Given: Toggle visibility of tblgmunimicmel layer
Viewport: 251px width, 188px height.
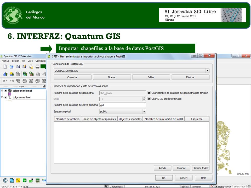Looking at the screenshot, I should (6, 91).
